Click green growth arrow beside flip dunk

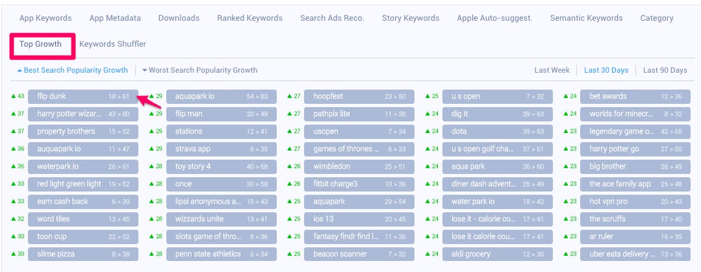click(14, 97)
